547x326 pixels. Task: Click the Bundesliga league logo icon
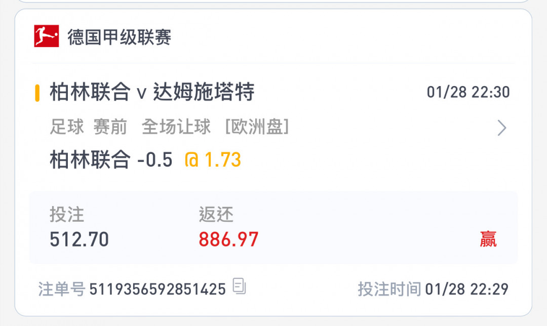click(47, 36)
